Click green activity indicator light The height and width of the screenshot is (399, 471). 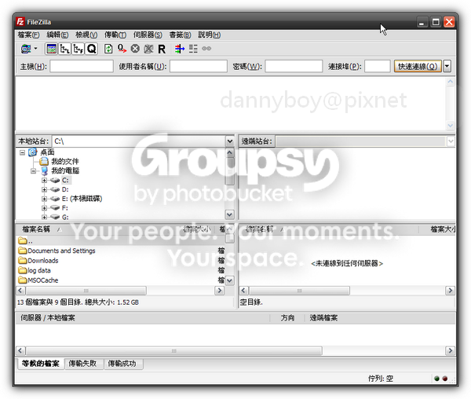pos(436,379)
